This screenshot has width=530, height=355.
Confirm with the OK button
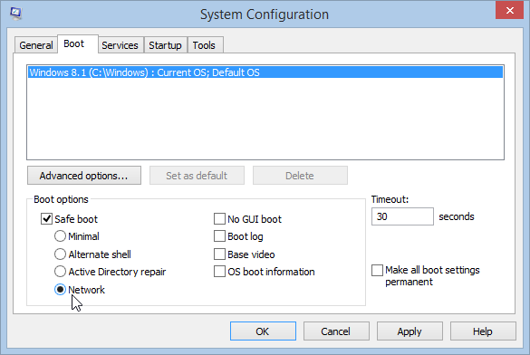[x=263, y=331]
